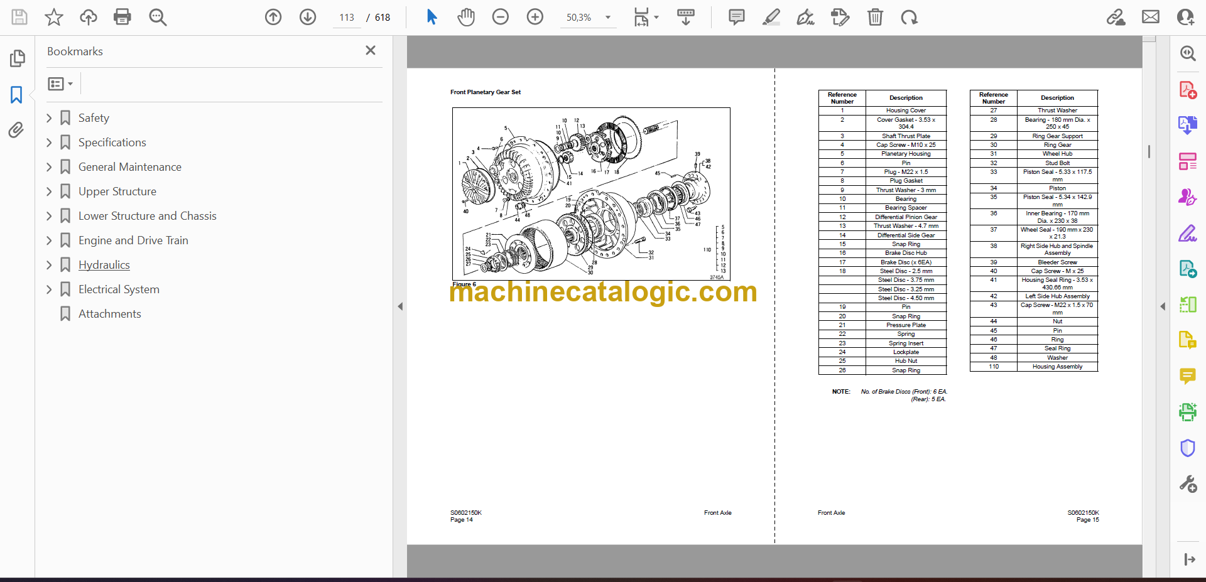The width and height of the screenshot is (1206, 582).
Task: Print the document with printer icon
Action: pyautogui.click(x=122, y=17)
